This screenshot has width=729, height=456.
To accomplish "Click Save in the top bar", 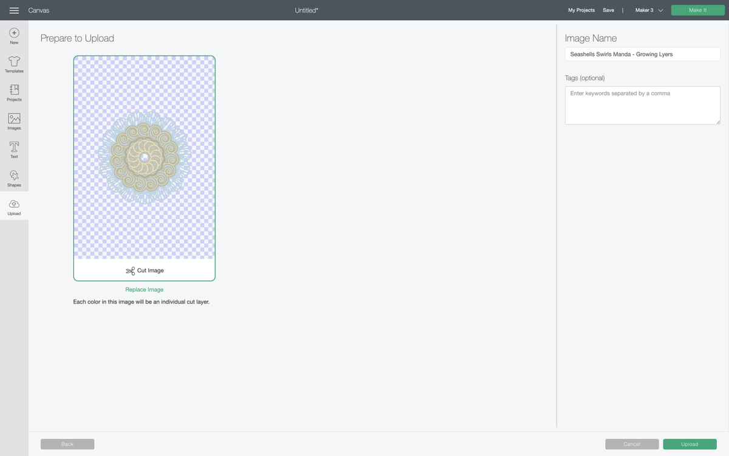I will 608,10.
